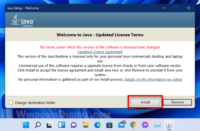
Task: Close the Java Setup window
Action: pos(189,8)
